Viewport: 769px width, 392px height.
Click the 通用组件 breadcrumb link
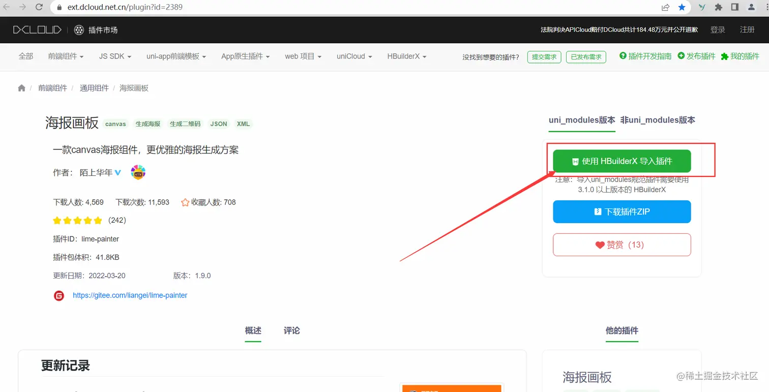(x=94, y=88)
